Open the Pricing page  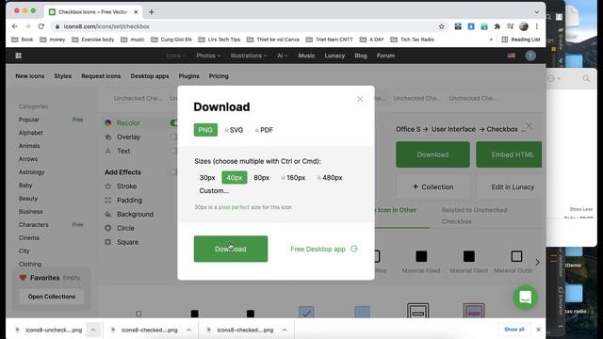click(219, 76)
